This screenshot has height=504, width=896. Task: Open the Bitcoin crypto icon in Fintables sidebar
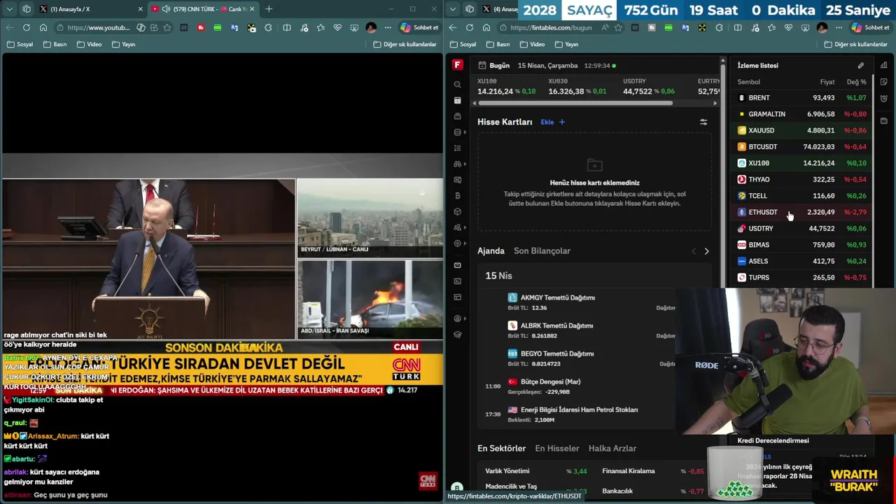point(457,196)
